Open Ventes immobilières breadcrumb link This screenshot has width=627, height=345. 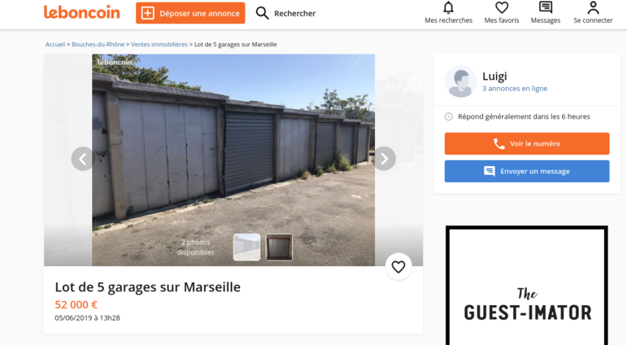[x=159, y=45]
